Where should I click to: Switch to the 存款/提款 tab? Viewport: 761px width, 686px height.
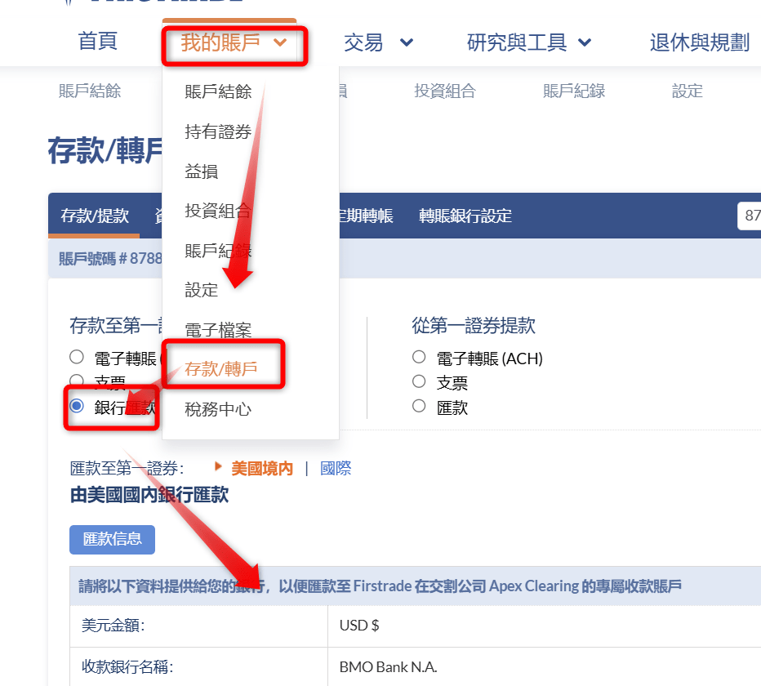click(x=95, y=216)
